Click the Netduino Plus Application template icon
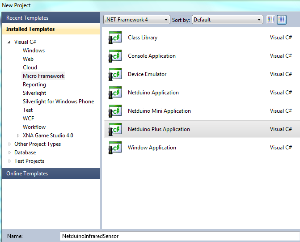The height and width of the screenshot is (242, 300). [115, 129]
